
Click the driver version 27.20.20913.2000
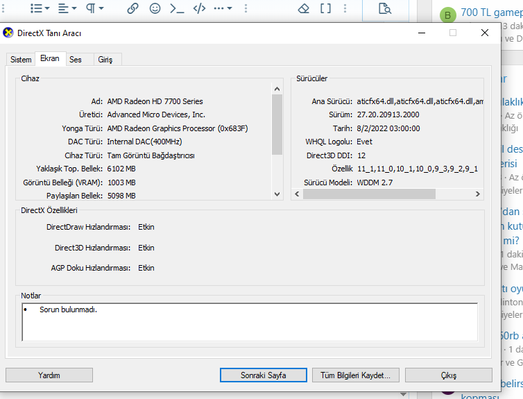coord(388,114)
